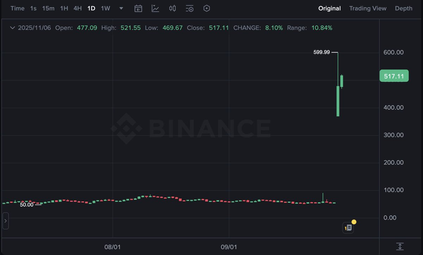Viewport: 423px width, 255px height.
Task: Open the go-to-date calendar icon
Action: [138, 8]
